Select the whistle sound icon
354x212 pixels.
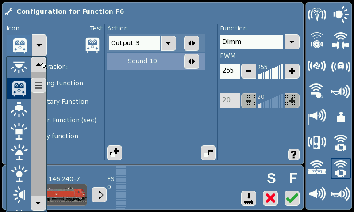(x=317, y=91)
